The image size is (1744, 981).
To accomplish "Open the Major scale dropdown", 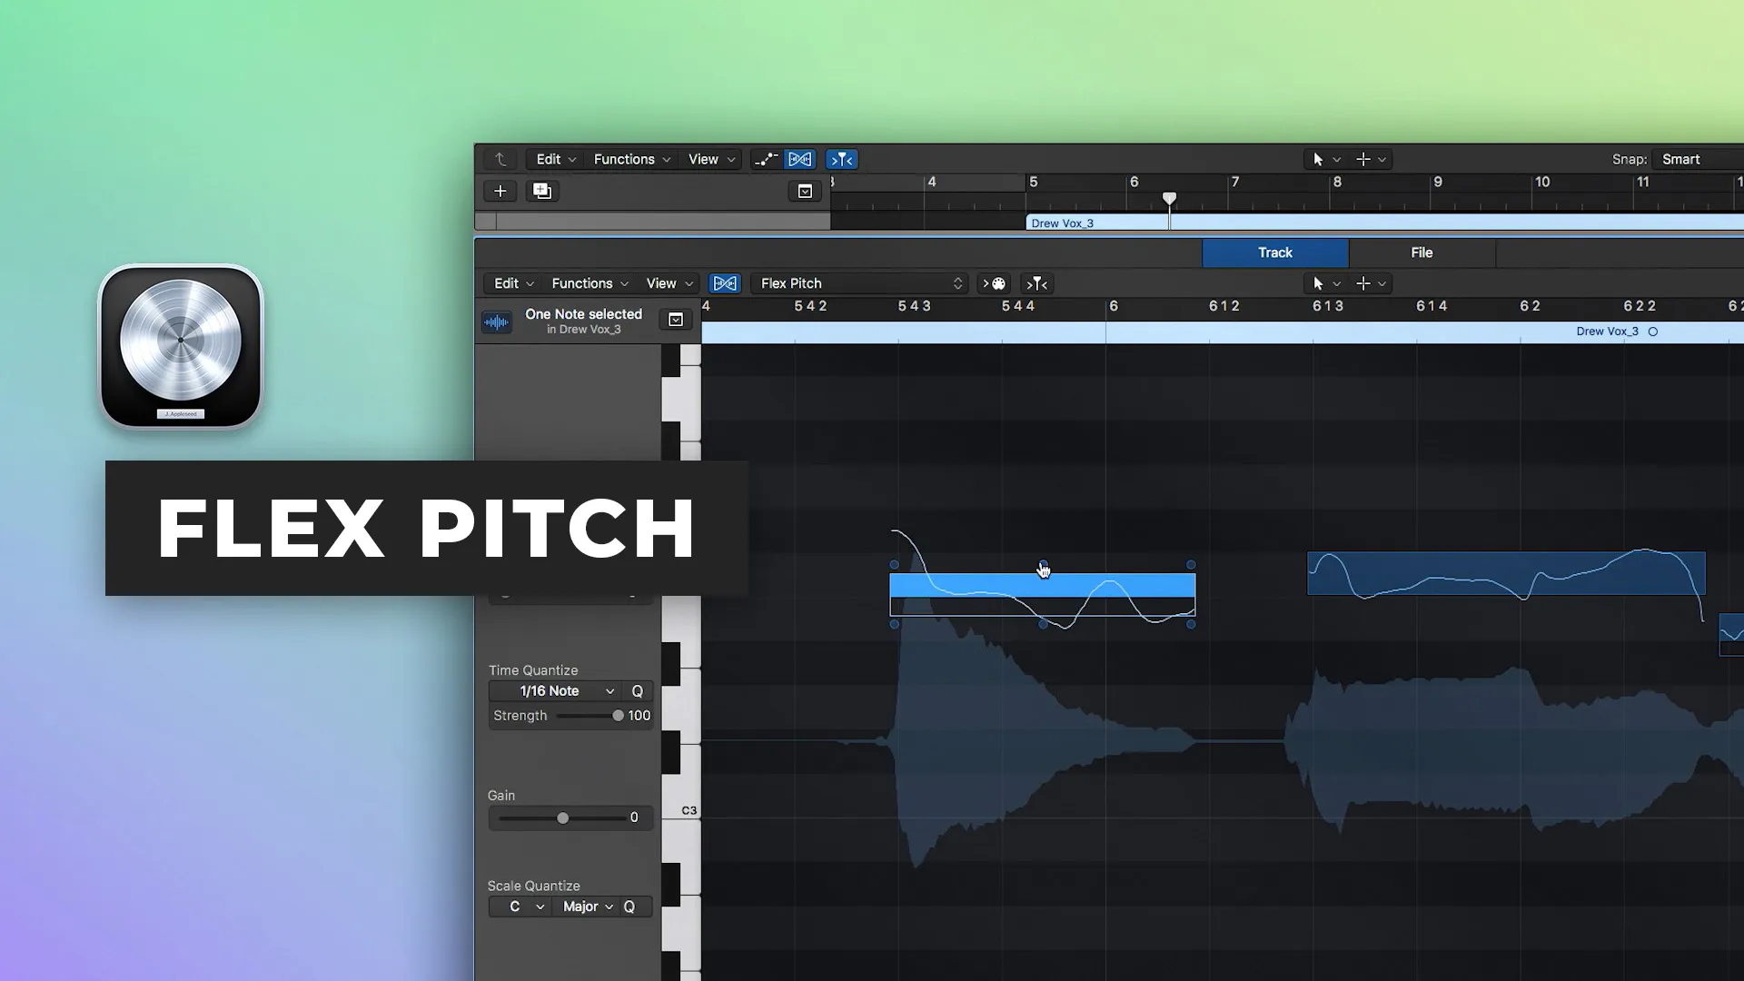I will tap(586, 907).
